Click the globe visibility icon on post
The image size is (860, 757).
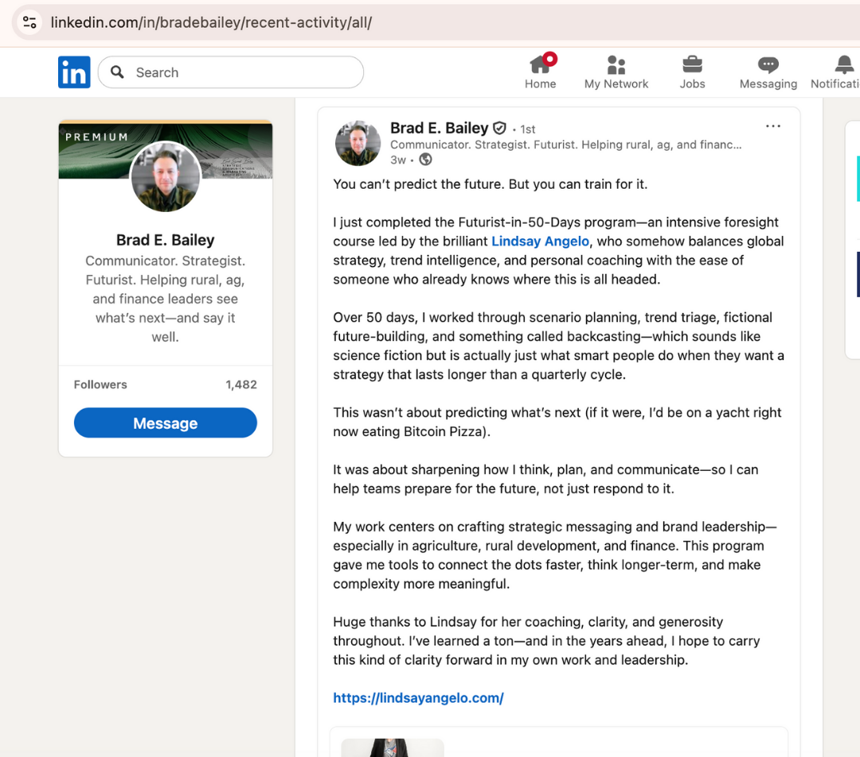pos(425,159)
